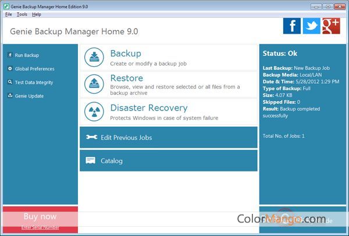
Task: Follow the Enter Serial Number link
Action: coord(40,227)
